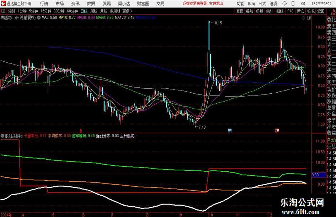Viewport: 336px width, 217px height.
Task: Click the MA5: 8.58 indicator label
Action: (49, 17)
